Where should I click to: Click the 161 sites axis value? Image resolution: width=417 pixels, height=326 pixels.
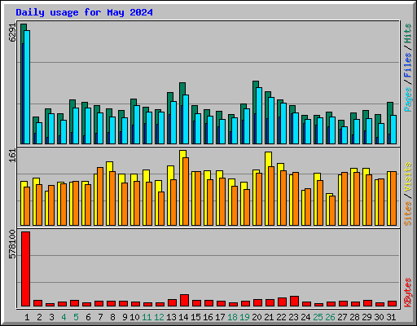pos(12,156)
